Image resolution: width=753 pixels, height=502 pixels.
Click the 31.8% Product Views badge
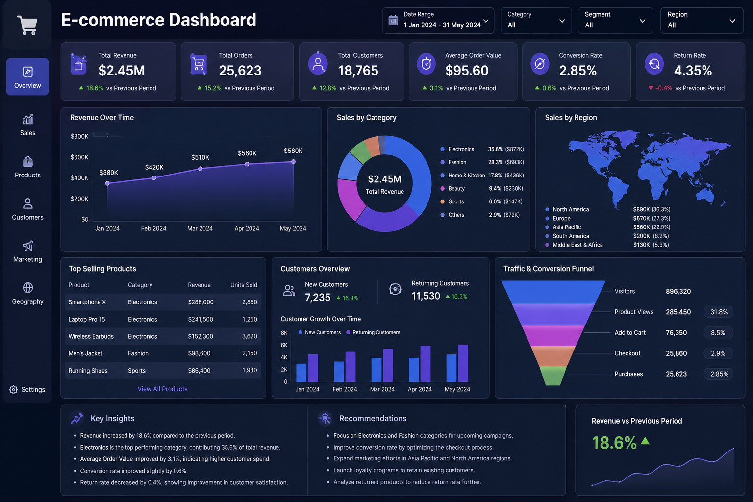click(x=719, y=312)
